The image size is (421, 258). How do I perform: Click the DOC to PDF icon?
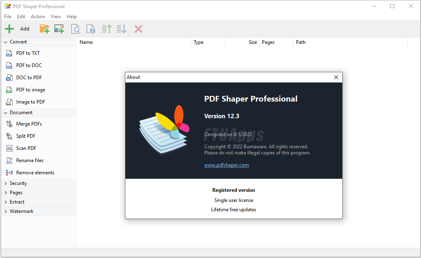[x=9, y=78]
